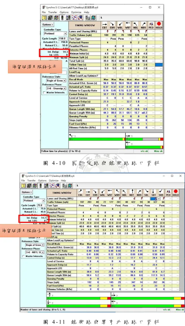Open Map window icon in Fig 4-10 Synchro toolbar
Viewport: 185px width, 326px height.
point(44,18)
